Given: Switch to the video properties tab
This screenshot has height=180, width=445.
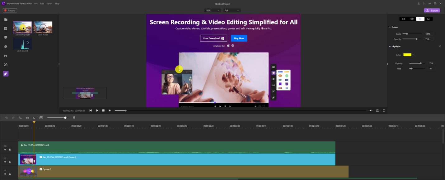Looking at the screenshot, I should tap(404, 19).
